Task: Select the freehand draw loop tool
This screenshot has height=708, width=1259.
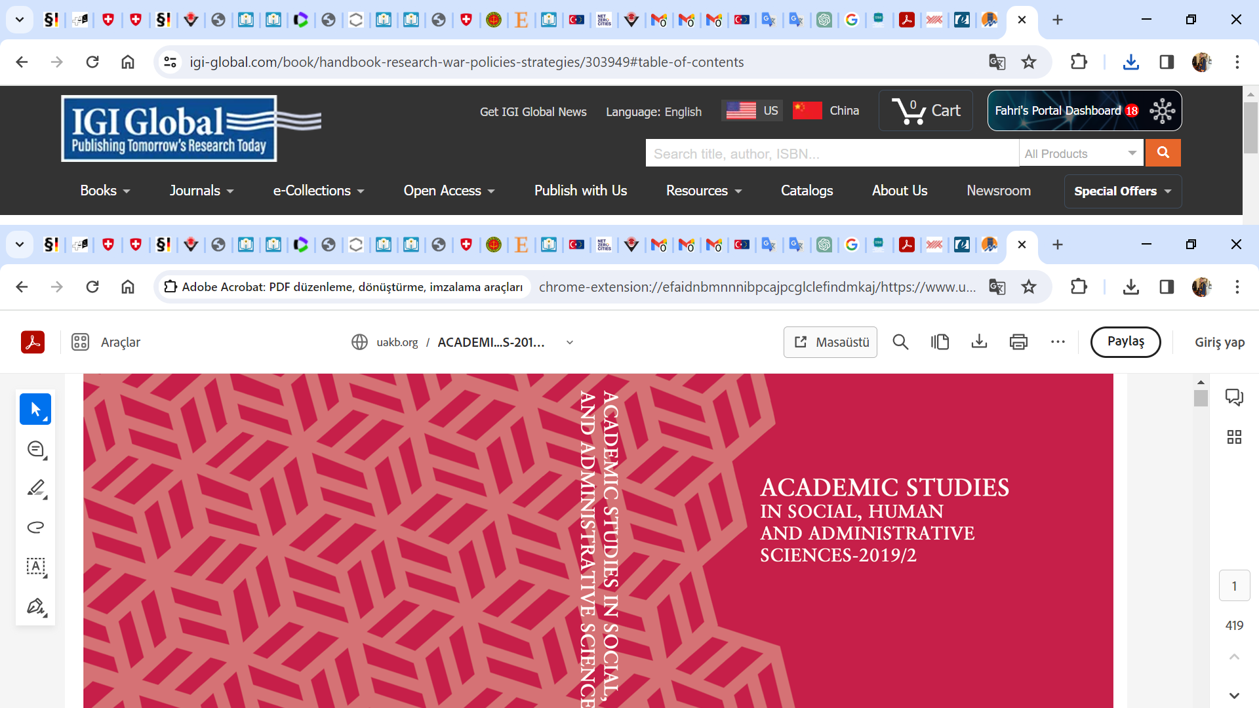Action: pyautogui.click(x=36, y=527)
